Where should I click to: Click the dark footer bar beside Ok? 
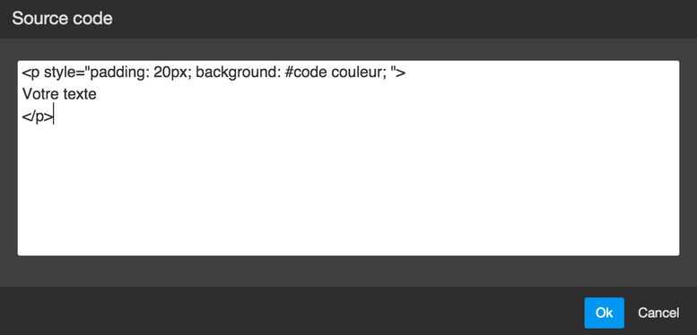(x=289, y=311)
